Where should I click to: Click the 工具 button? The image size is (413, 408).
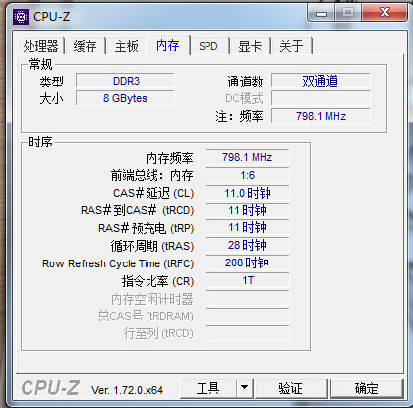(208, 388)
